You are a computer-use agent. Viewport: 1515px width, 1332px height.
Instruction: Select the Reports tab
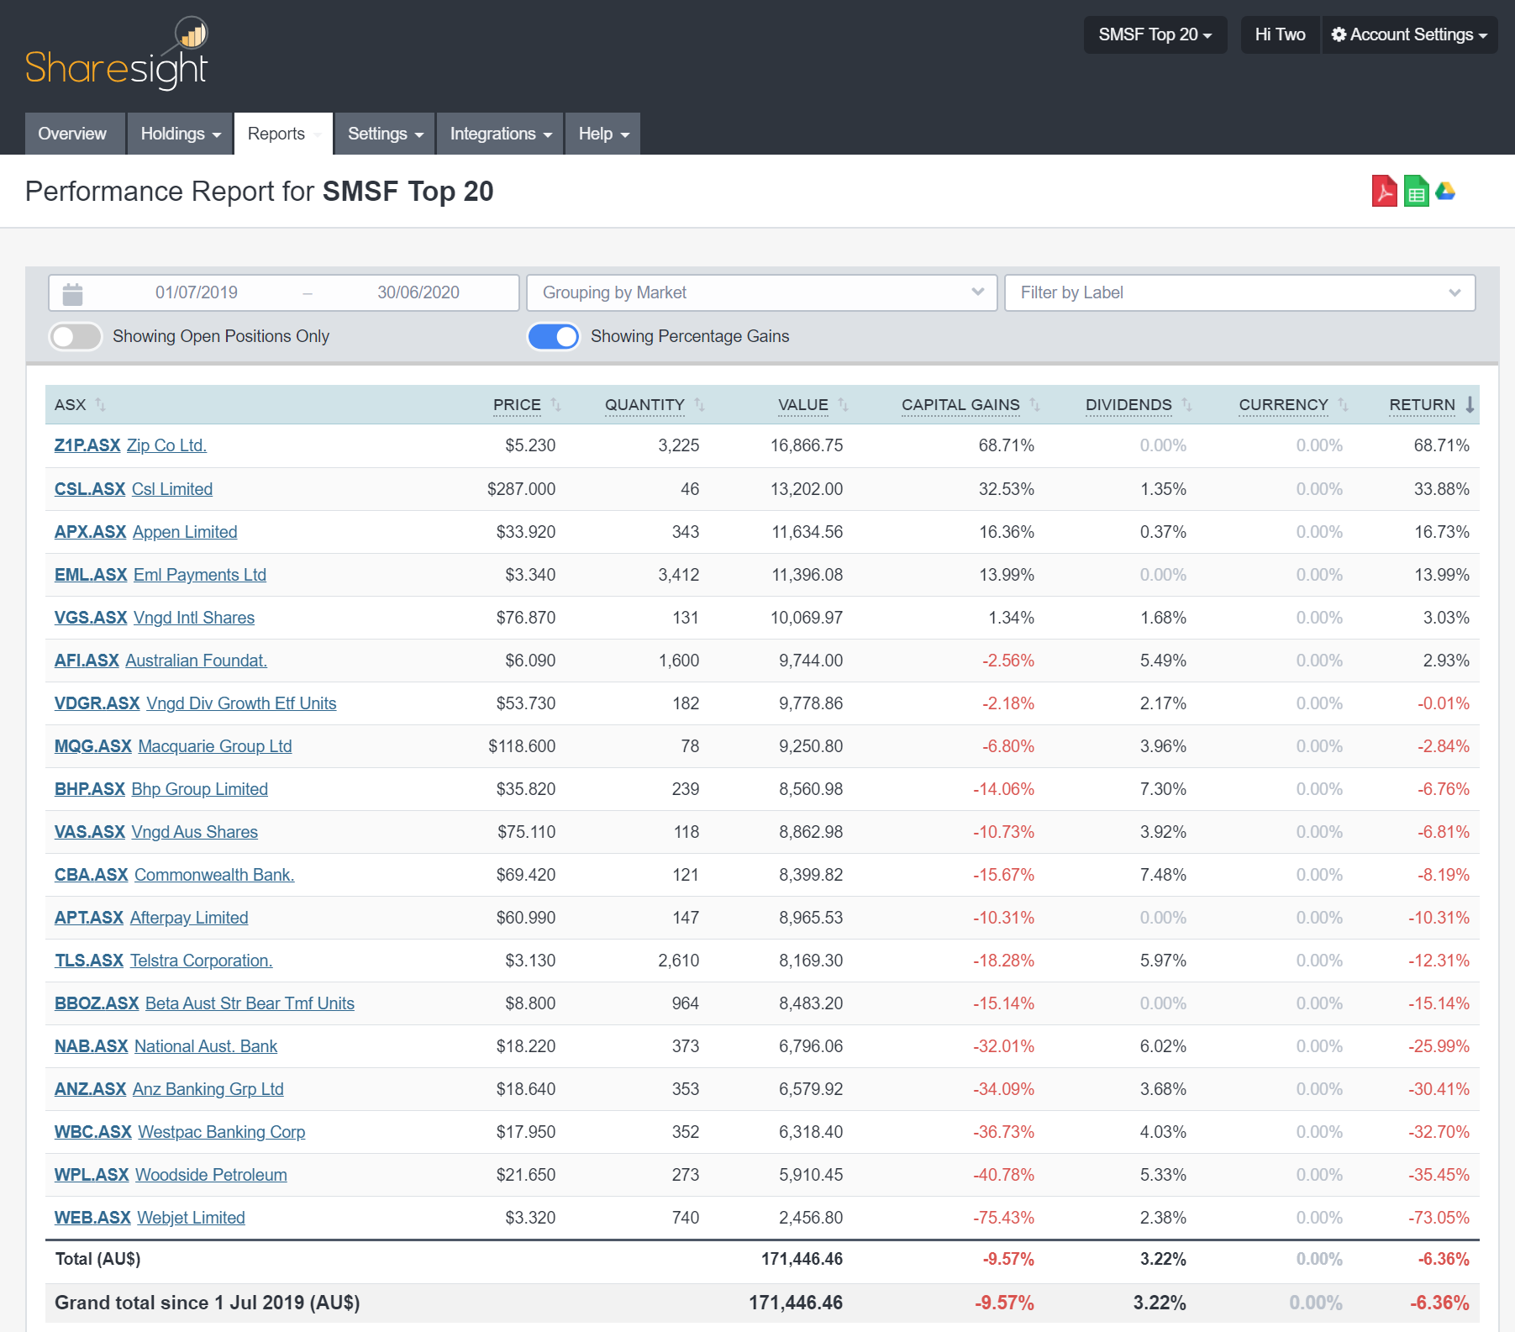point(283,134)
